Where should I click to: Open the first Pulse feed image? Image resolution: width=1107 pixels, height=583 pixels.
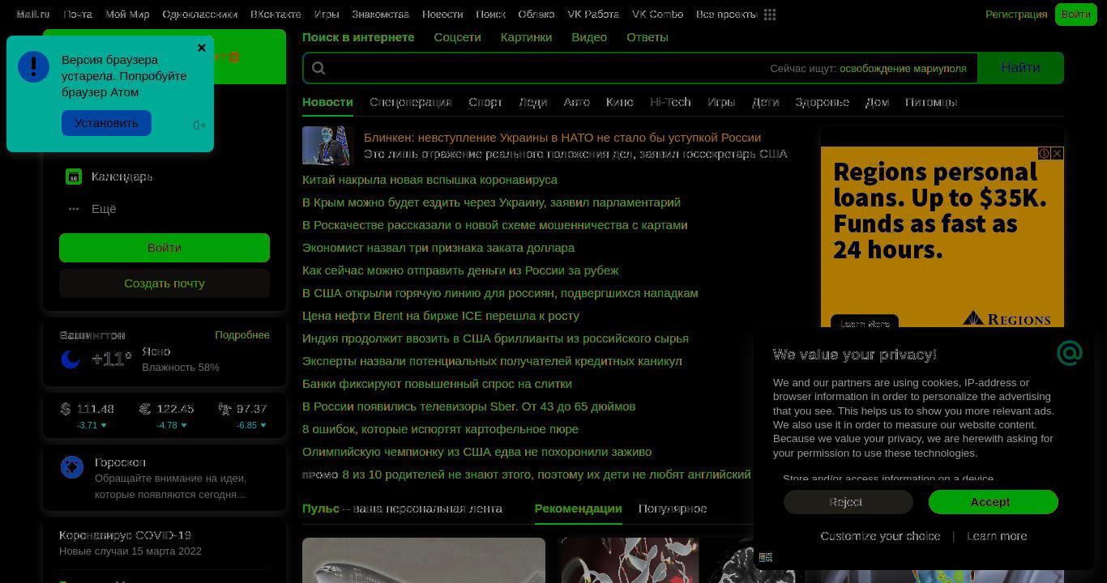[x=424, y=560]
